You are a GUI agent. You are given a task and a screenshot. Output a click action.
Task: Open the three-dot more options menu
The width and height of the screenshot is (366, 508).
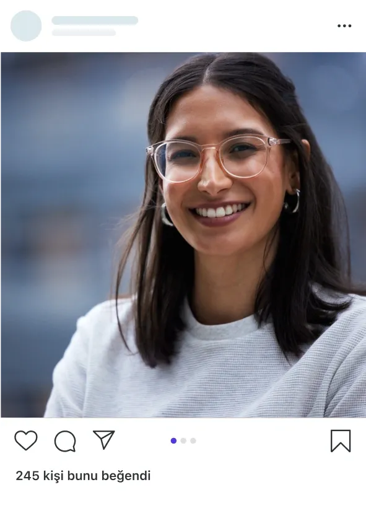click(x=344, y=25)
